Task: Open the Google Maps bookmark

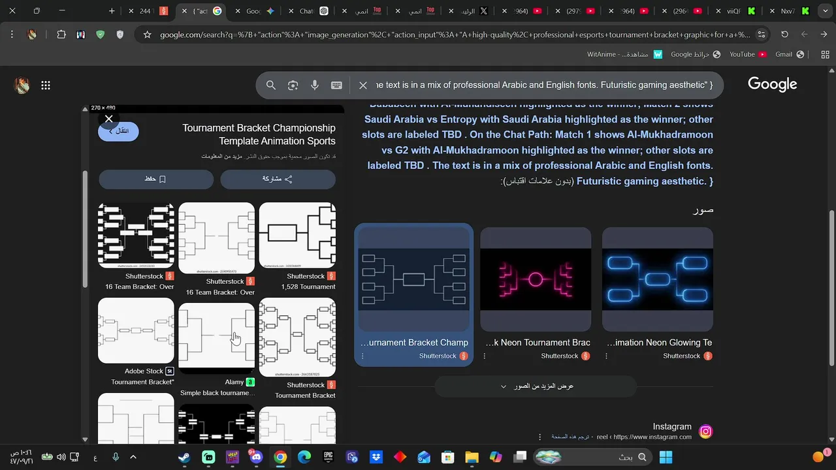Action: point(696,54)
